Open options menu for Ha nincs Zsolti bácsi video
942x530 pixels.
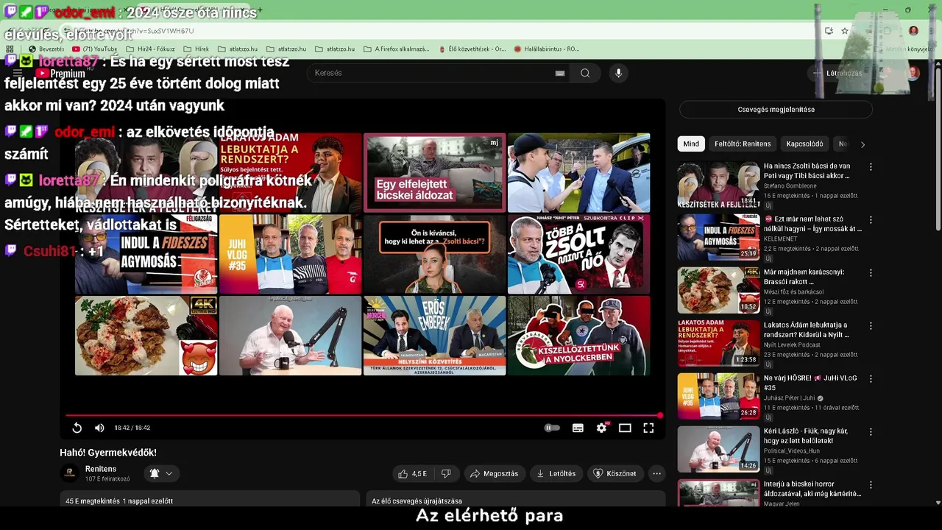point(871,167)
